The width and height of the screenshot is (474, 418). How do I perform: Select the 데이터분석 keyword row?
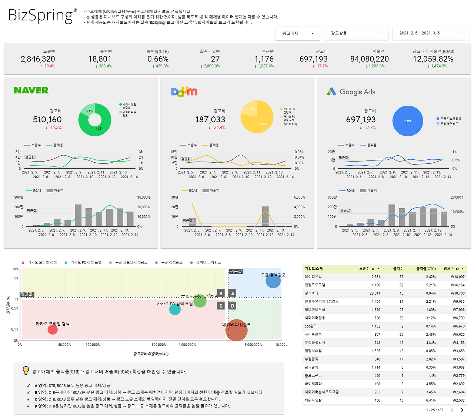pyautogui.click(x=385, y=277)
